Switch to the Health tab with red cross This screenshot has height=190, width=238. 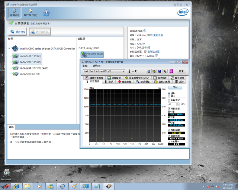click(125, 82)
